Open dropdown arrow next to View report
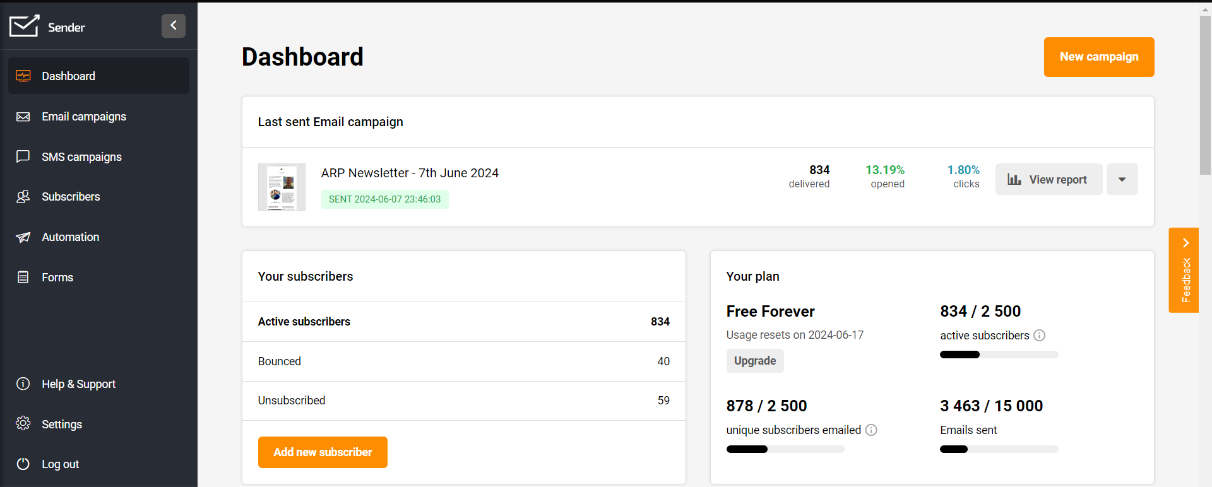Image resolution: width=1212 pixels, height=487 pixels. click(x=1122, y=180)
